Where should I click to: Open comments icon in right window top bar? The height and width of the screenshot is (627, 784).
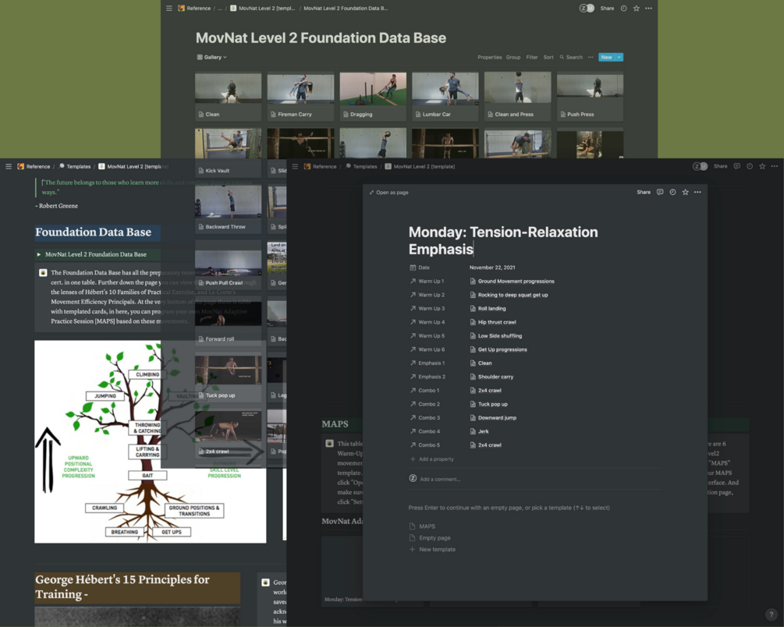pyautogui.click(x=737, y=167)
